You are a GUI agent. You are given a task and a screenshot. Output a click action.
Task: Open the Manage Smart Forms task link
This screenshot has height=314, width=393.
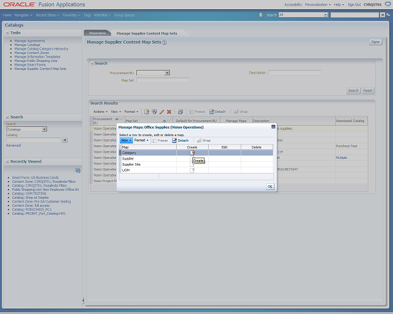point(30,65)
